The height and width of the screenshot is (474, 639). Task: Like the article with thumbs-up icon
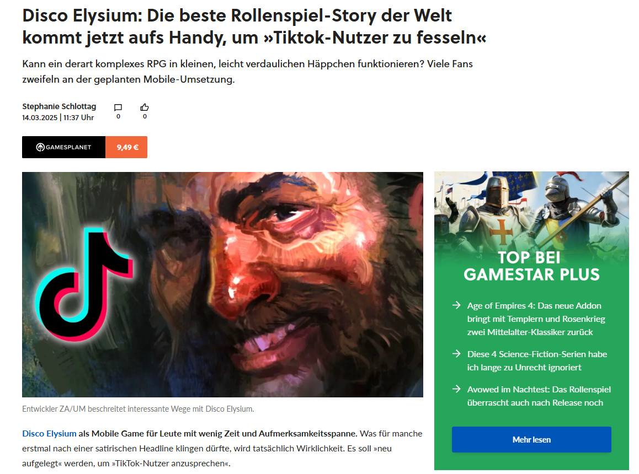tap(145, 107)
